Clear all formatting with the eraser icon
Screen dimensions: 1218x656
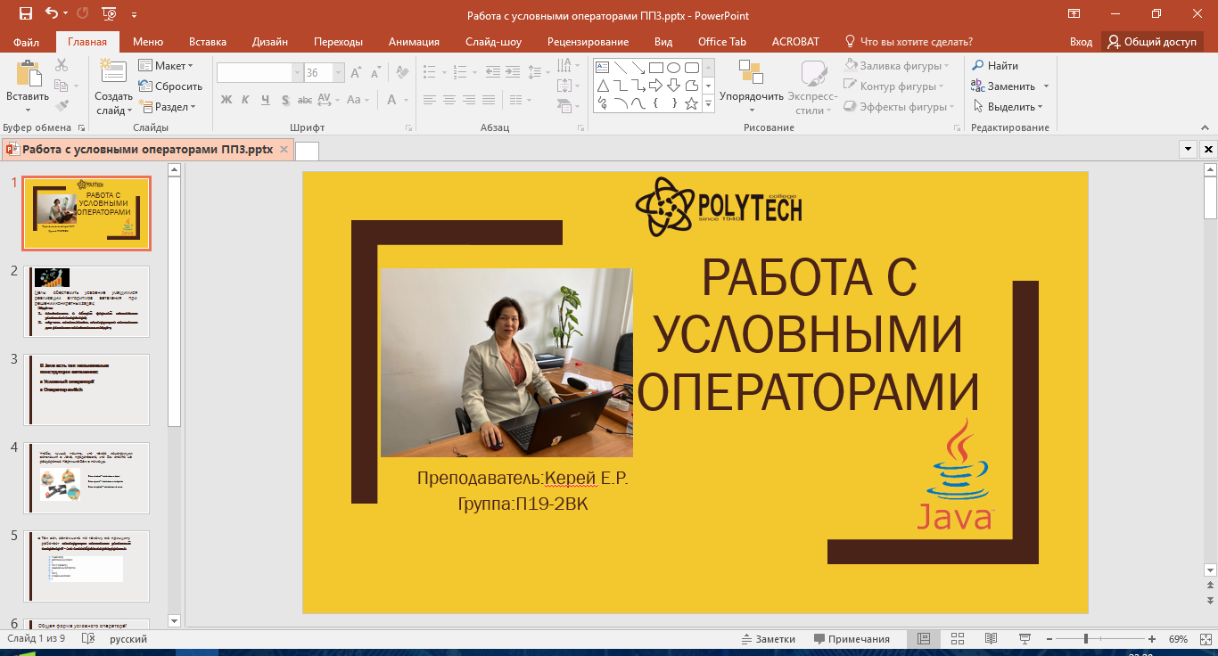point(403,72)
